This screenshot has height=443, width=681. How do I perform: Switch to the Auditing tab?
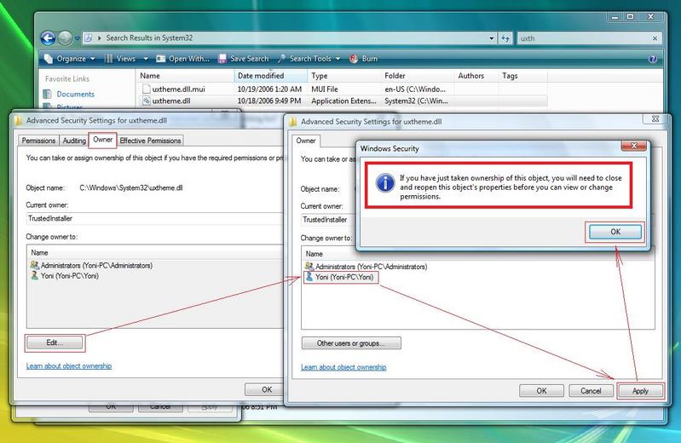[75, 141]
